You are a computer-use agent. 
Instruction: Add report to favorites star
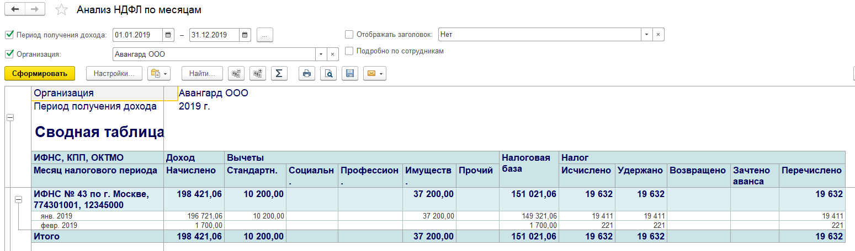pyautogui.click(x=62, y=10)
